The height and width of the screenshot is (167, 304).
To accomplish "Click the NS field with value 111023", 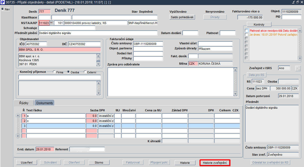I will (x=44, y=23).
